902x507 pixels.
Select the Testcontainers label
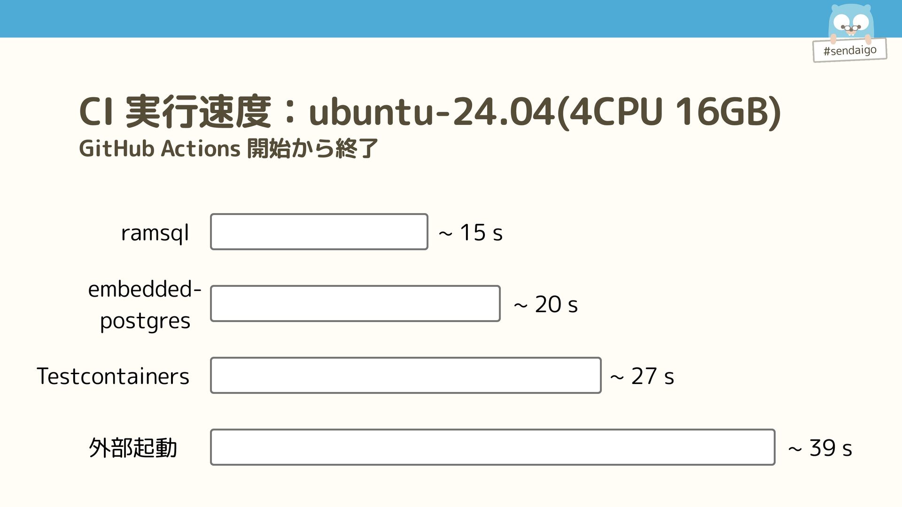point(113,376)
